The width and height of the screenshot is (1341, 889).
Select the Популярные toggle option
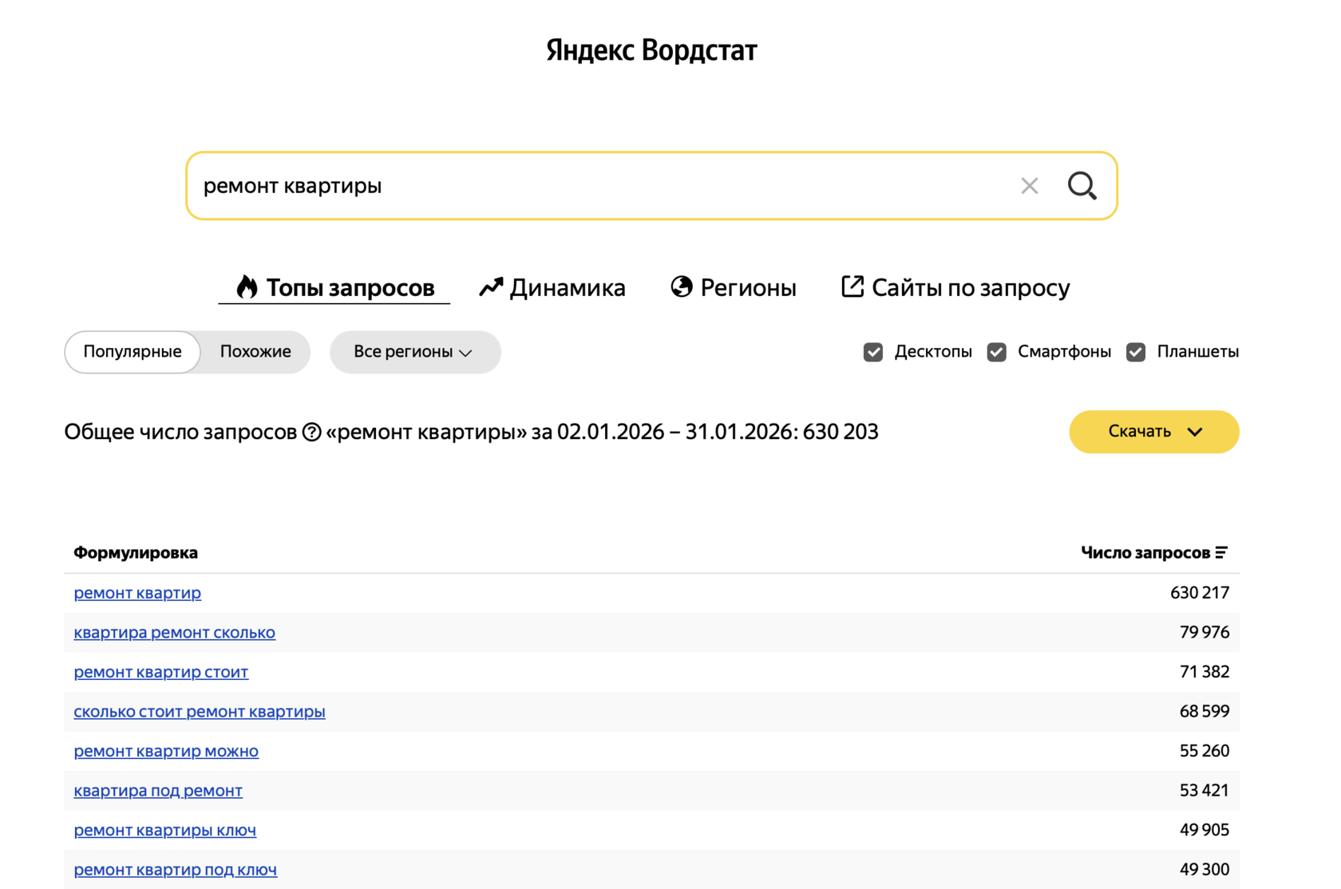coord(132,351)
